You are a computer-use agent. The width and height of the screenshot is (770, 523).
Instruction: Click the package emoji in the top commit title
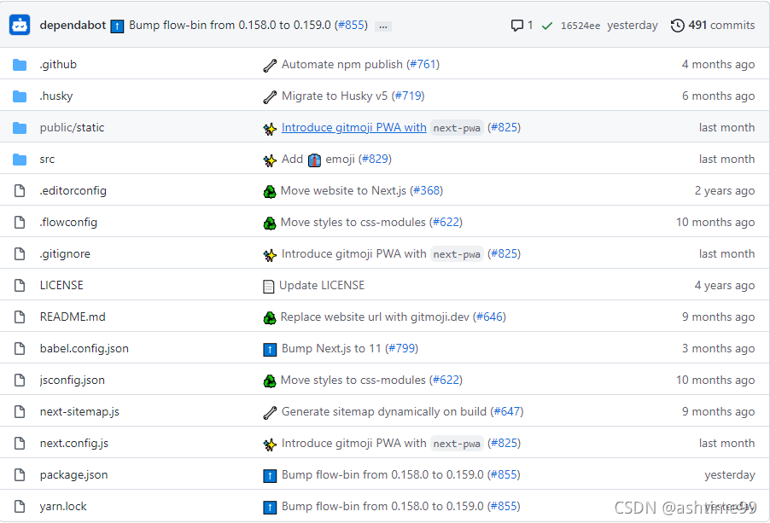click(x=116, y=26)
